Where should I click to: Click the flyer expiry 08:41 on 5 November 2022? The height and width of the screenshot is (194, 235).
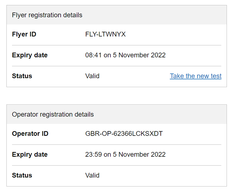125,55
